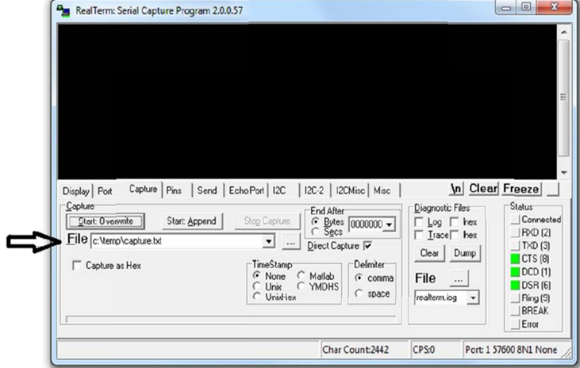
Task: Select Unix timestamp radio button
Action: (257, 286)
